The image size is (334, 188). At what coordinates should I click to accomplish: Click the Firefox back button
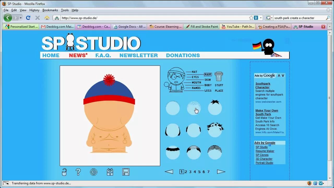pos(8,18)
